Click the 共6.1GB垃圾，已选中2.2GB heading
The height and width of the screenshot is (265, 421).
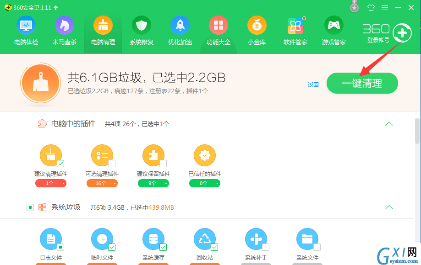coord(146,78)
